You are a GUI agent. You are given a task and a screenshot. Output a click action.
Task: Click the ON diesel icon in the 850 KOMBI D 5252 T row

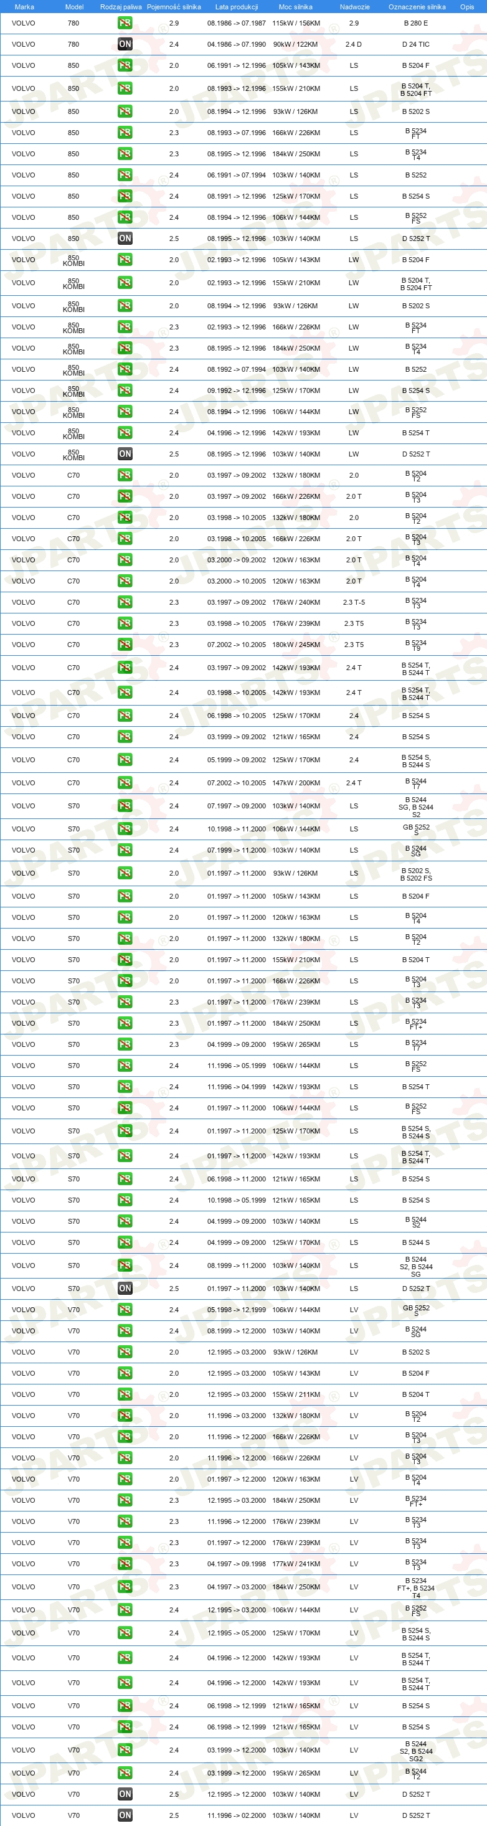point(125,453)
